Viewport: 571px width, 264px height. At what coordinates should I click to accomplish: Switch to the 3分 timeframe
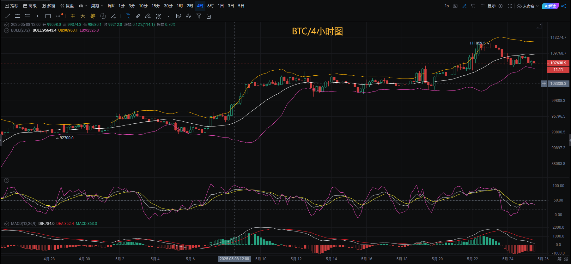point(132,6)
